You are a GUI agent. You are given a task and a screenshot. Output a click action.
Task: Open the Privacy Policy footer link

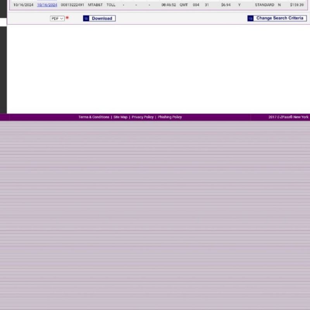[x=143, y=117]
